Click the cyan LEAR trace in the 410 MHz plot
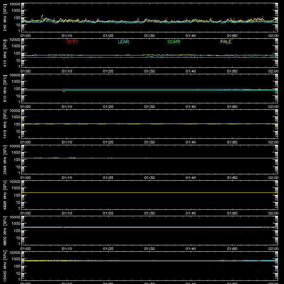Image resolution: width=284 pixels, height=284 pixels. coord(149,57)
